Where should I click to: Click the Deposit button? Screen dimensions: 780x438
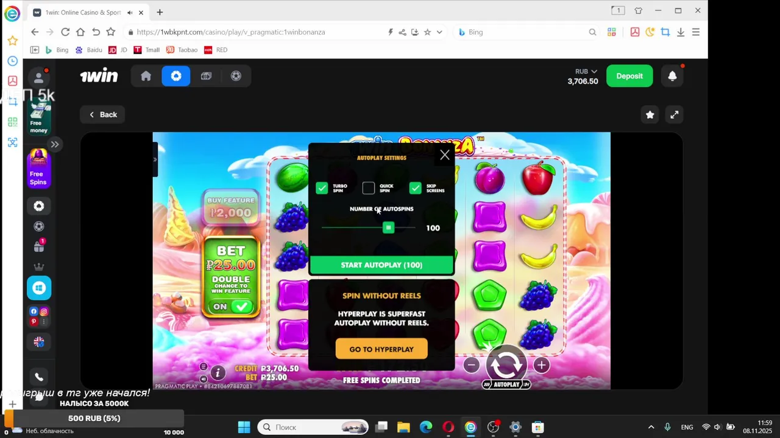click(x=629, y=76)
